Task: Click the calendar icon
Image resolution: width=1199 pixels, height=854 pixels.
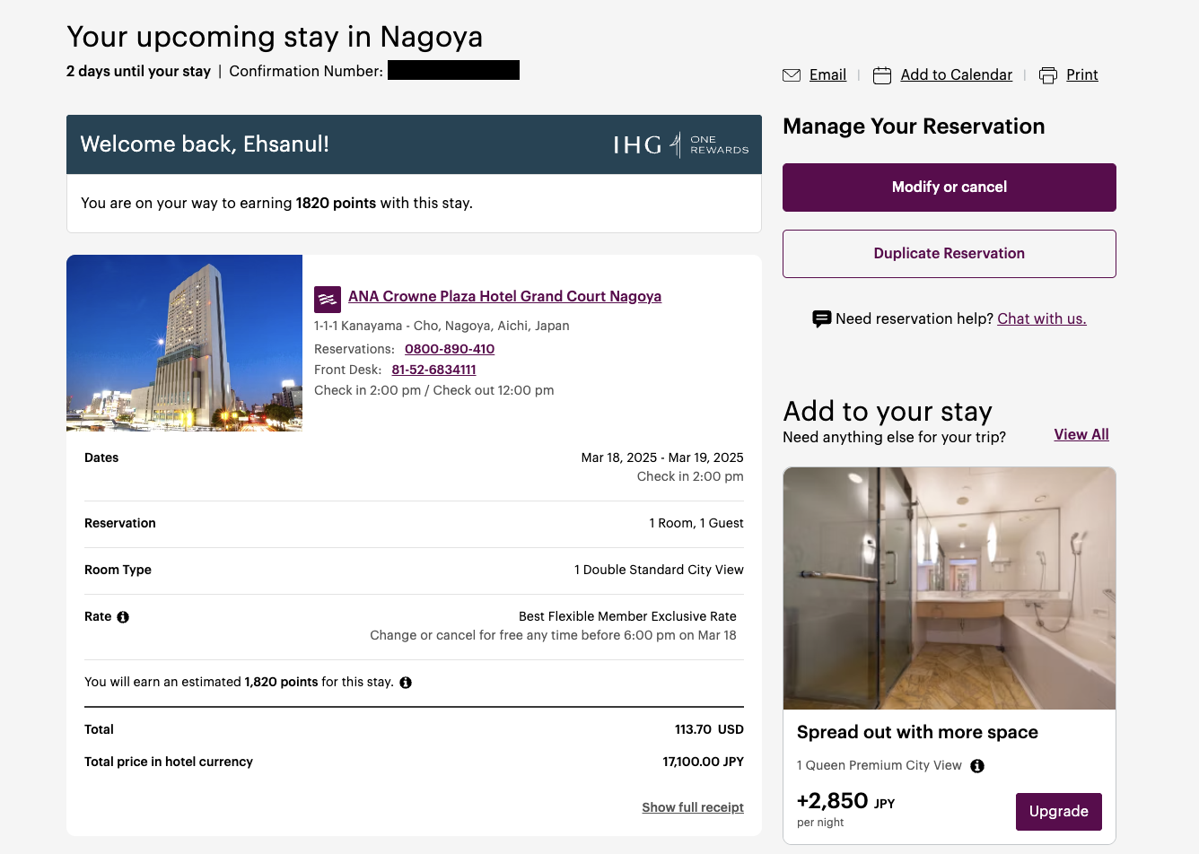Action: click(882, 75)
